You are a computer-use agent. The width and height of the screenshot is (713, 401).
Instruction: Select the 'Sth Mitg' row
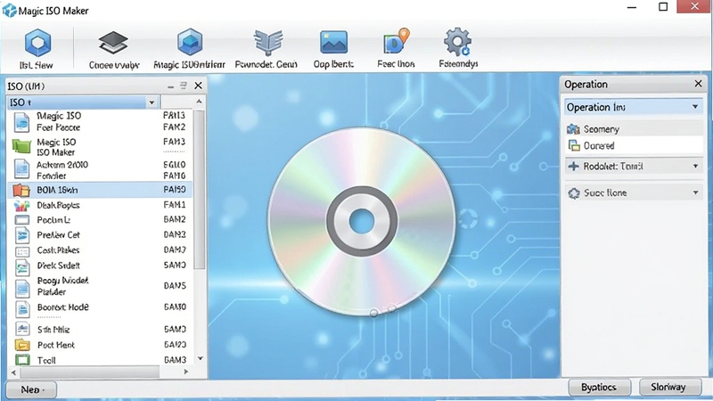tap(100, 329)
